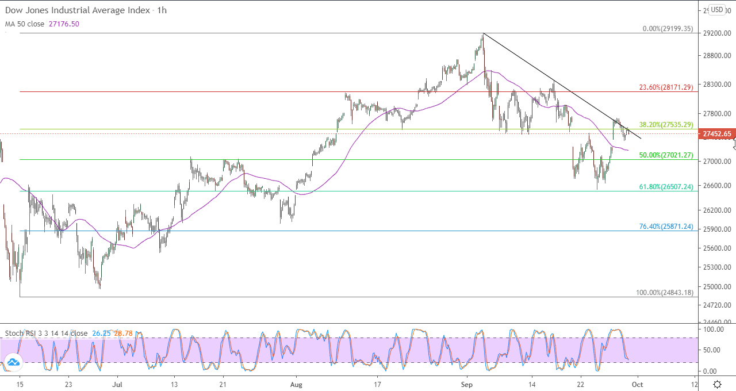Click the 17 date label on time axis
736x391 pixels.
[x=377, y=384]
